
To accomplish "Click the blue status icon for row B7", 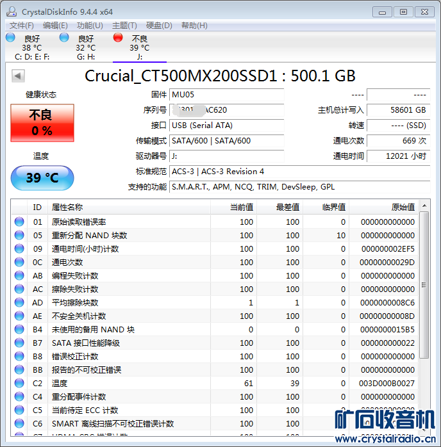I will tap(19, 343).
